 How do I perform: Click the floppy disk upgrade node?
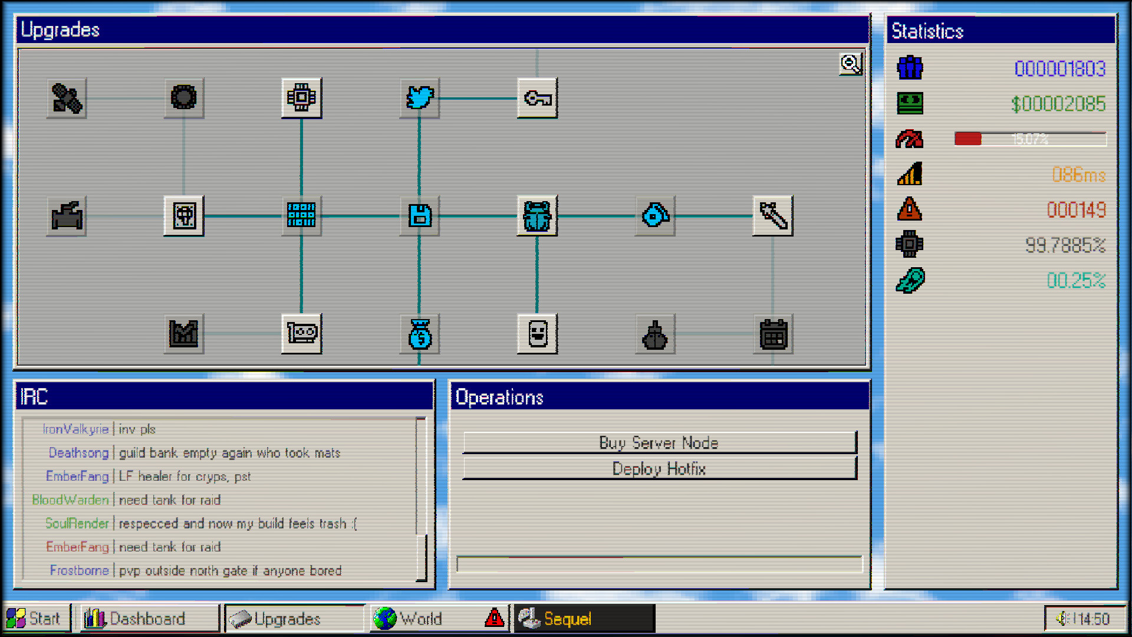[419, 216]
